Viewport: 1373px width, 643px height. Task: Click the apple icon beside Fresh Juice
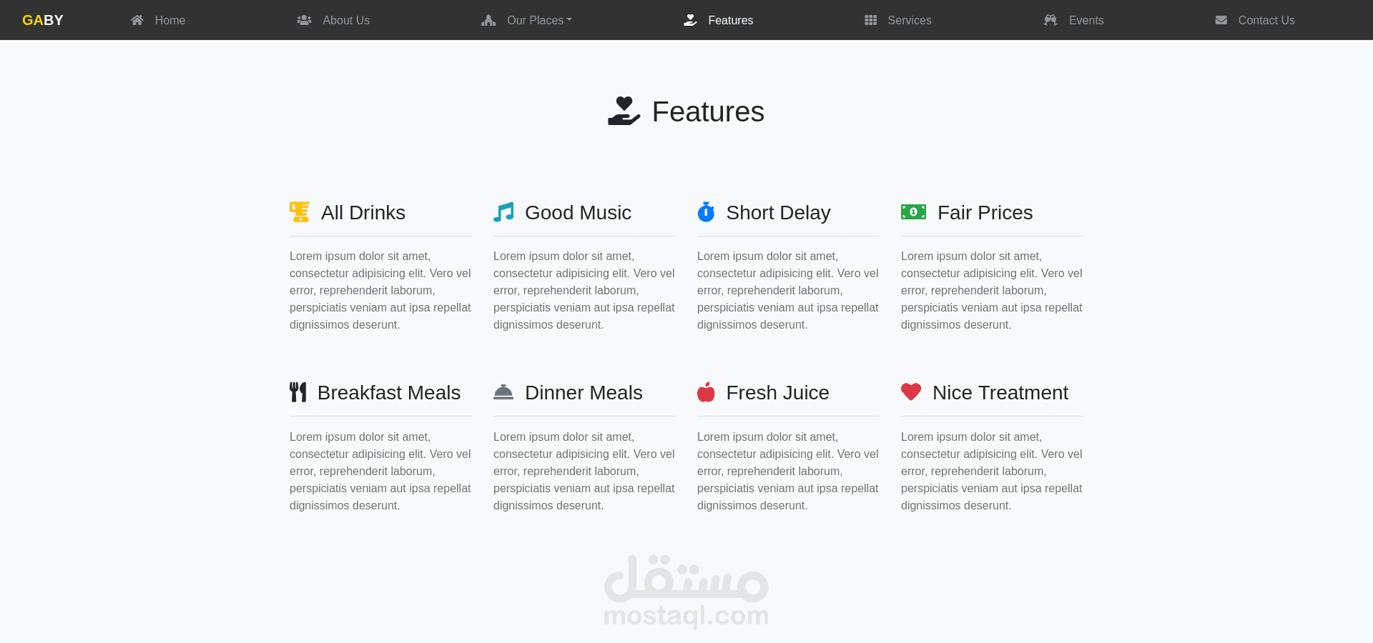pos(706,392)
